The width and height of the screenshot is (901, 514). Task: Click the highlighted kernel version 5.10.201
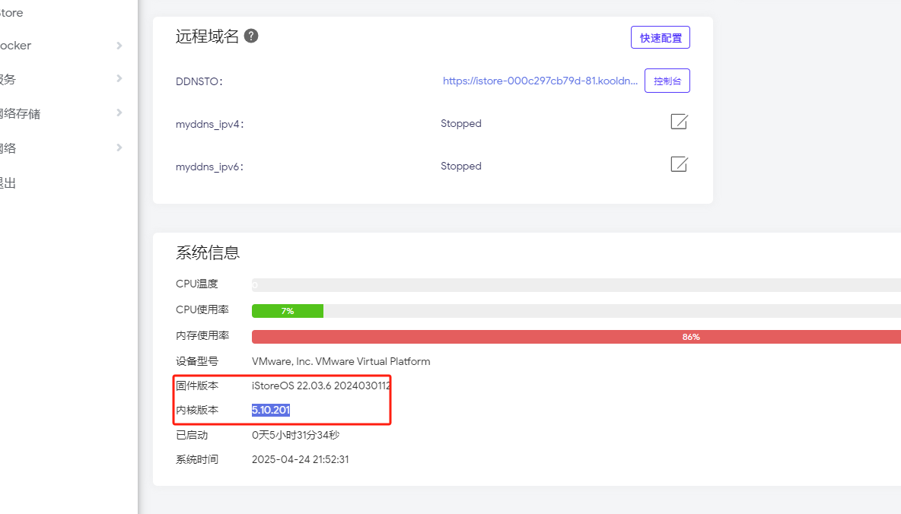[x=271, y=411]
